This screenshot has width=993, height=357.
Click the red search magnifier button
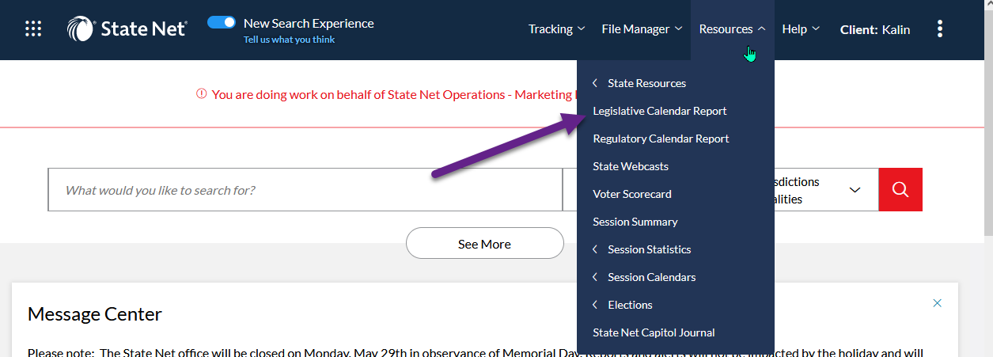900,189
